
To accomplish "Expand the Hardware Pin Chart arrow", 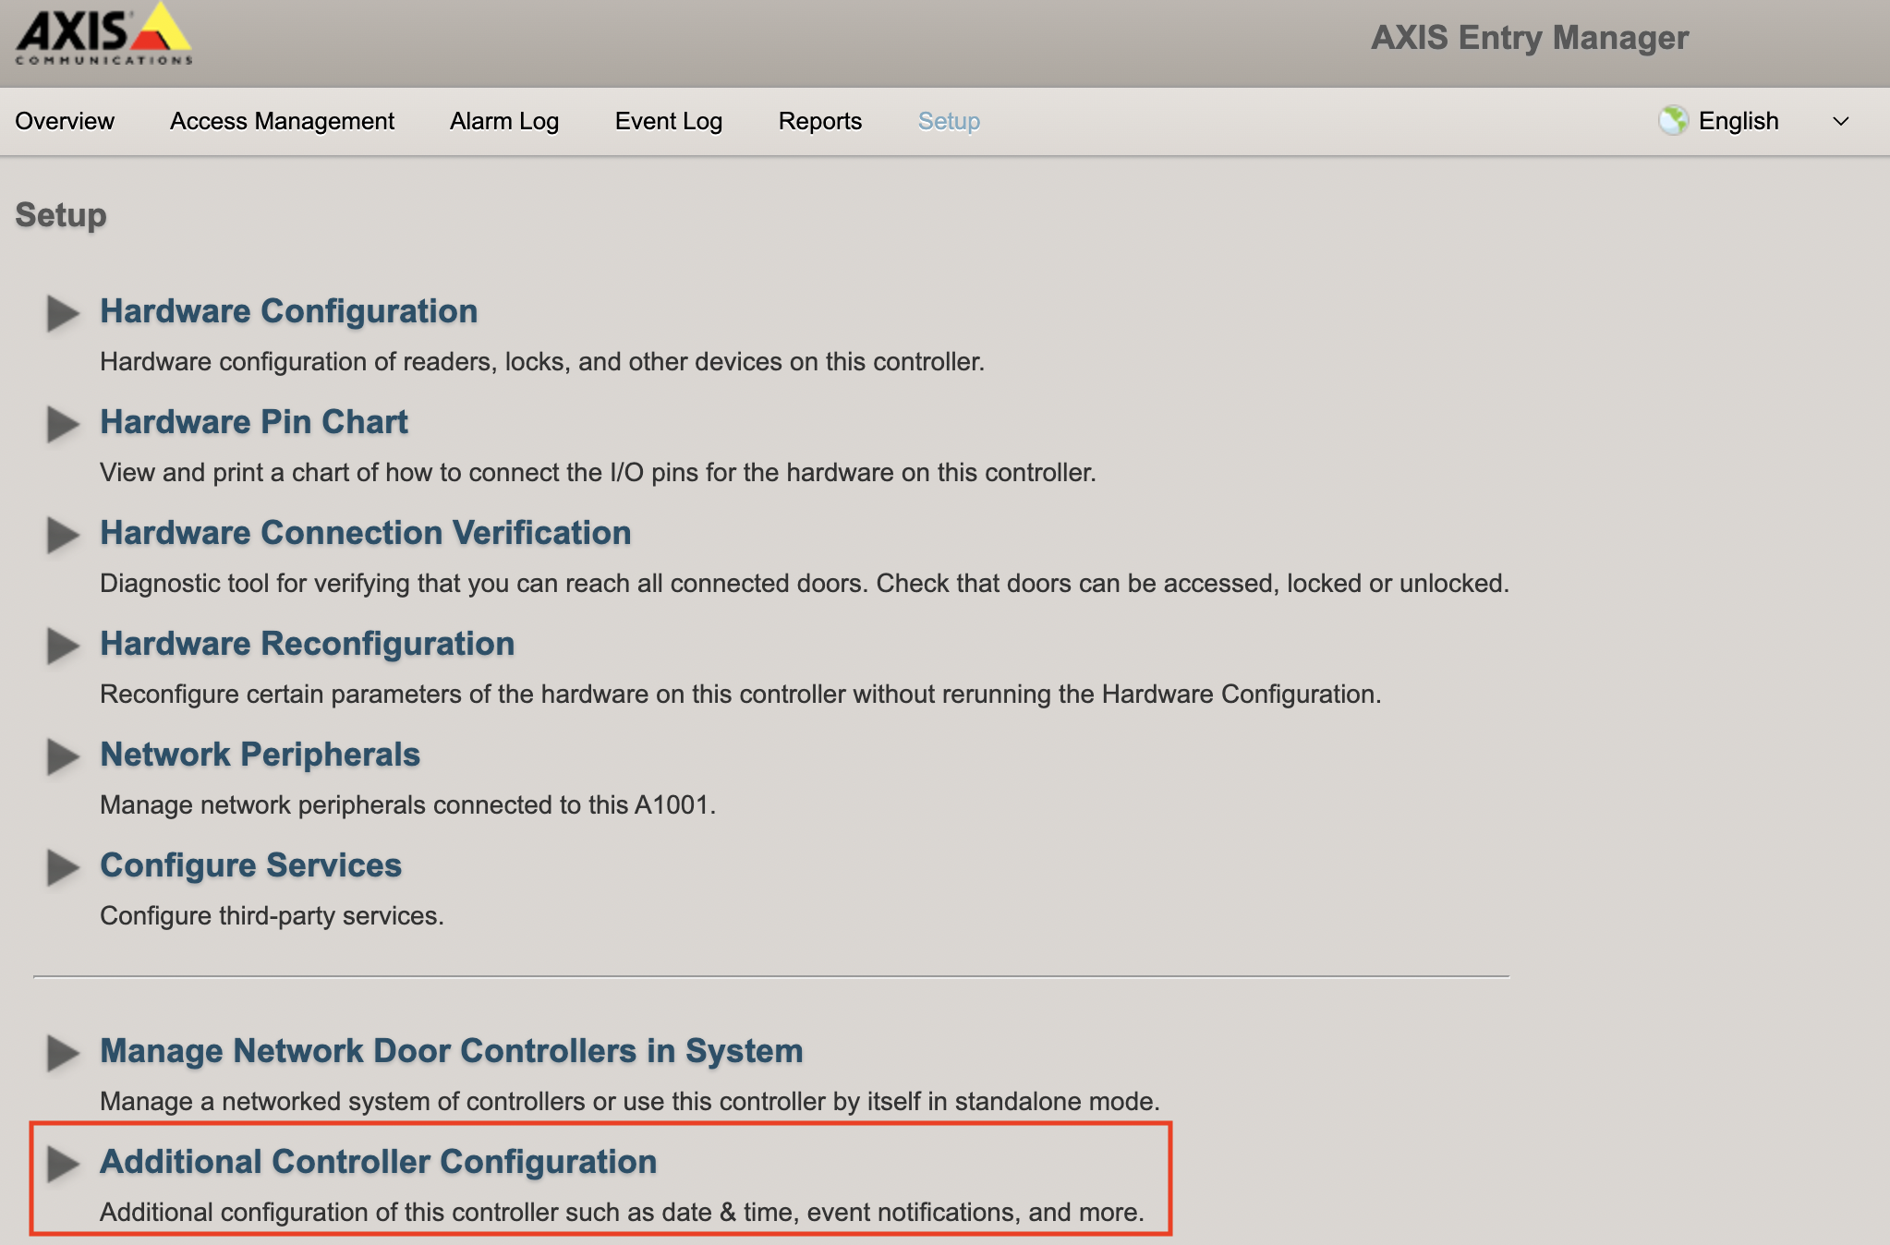I will pyautogui.click(x=63, y=424).
